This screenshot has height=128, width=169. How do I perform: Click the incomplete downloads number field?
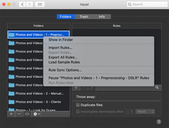[x=129, y=111]
